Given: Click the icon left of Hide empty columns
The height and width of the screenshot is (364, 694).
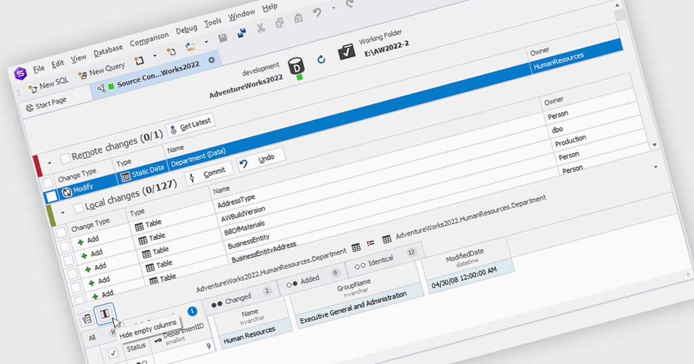Looking at the screenshot, I should [x=87, y=318].
